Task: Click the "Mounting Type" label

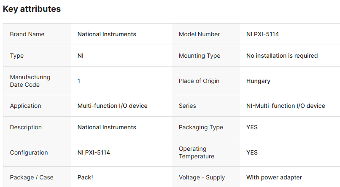Action: click(200, 56)
